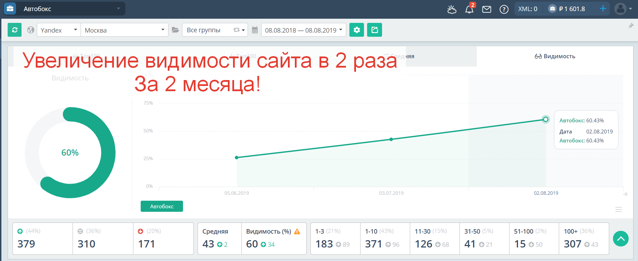Click the 05.06.2019 axis label
This screenshot has height=261, width=638.
tap(237, 193)
